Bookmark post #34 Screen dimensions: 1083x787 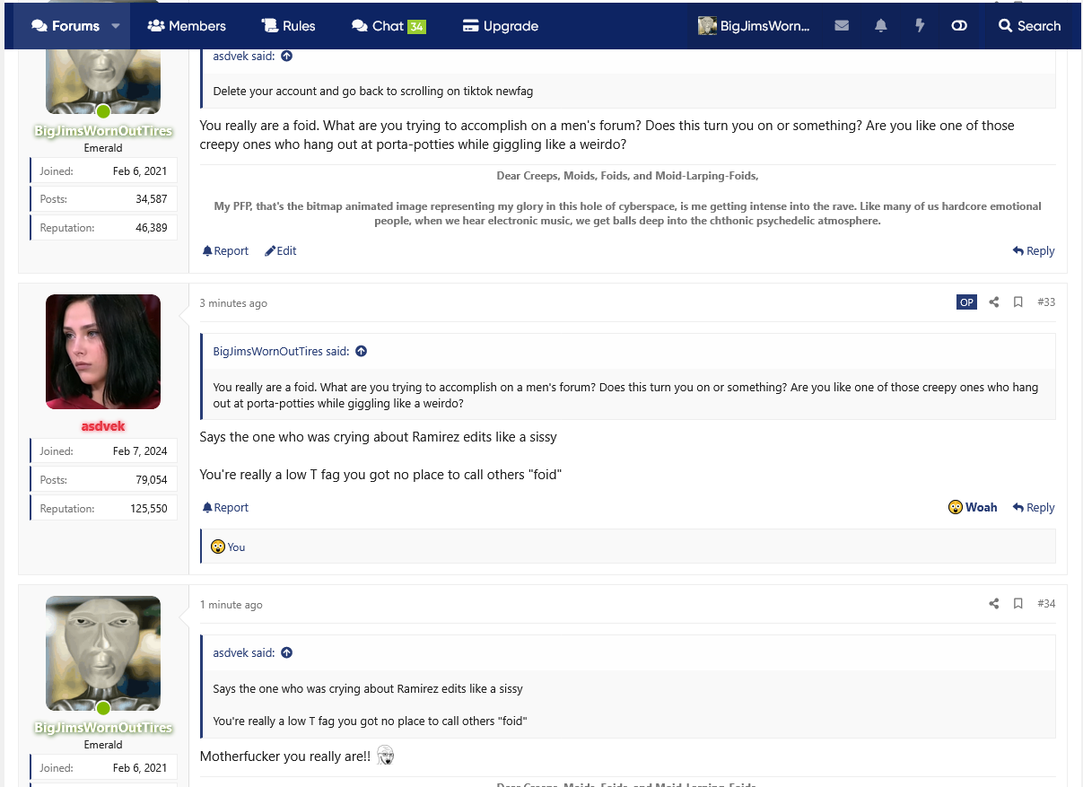[x=1018, y=604]
